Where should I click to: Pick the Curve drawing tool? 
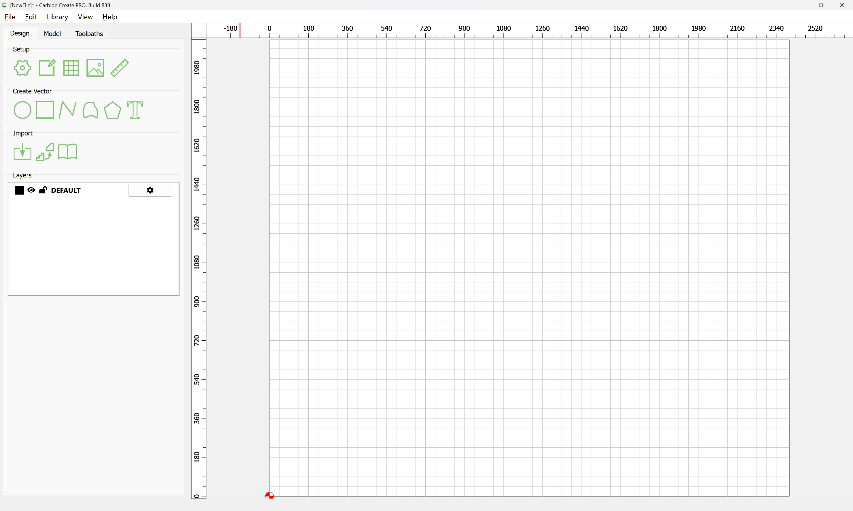tap(90, 110)
